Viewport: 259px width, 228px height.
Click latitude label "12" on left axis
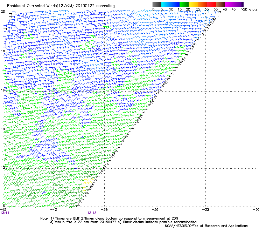click(x=3, y=167)
